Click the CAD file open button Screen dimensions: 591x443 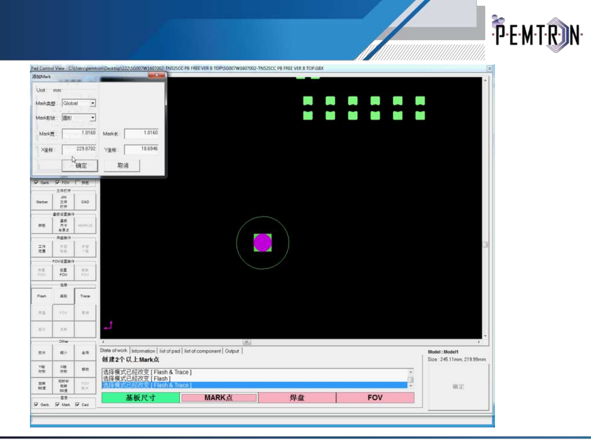pyautogui.click(x=85, y=202)
